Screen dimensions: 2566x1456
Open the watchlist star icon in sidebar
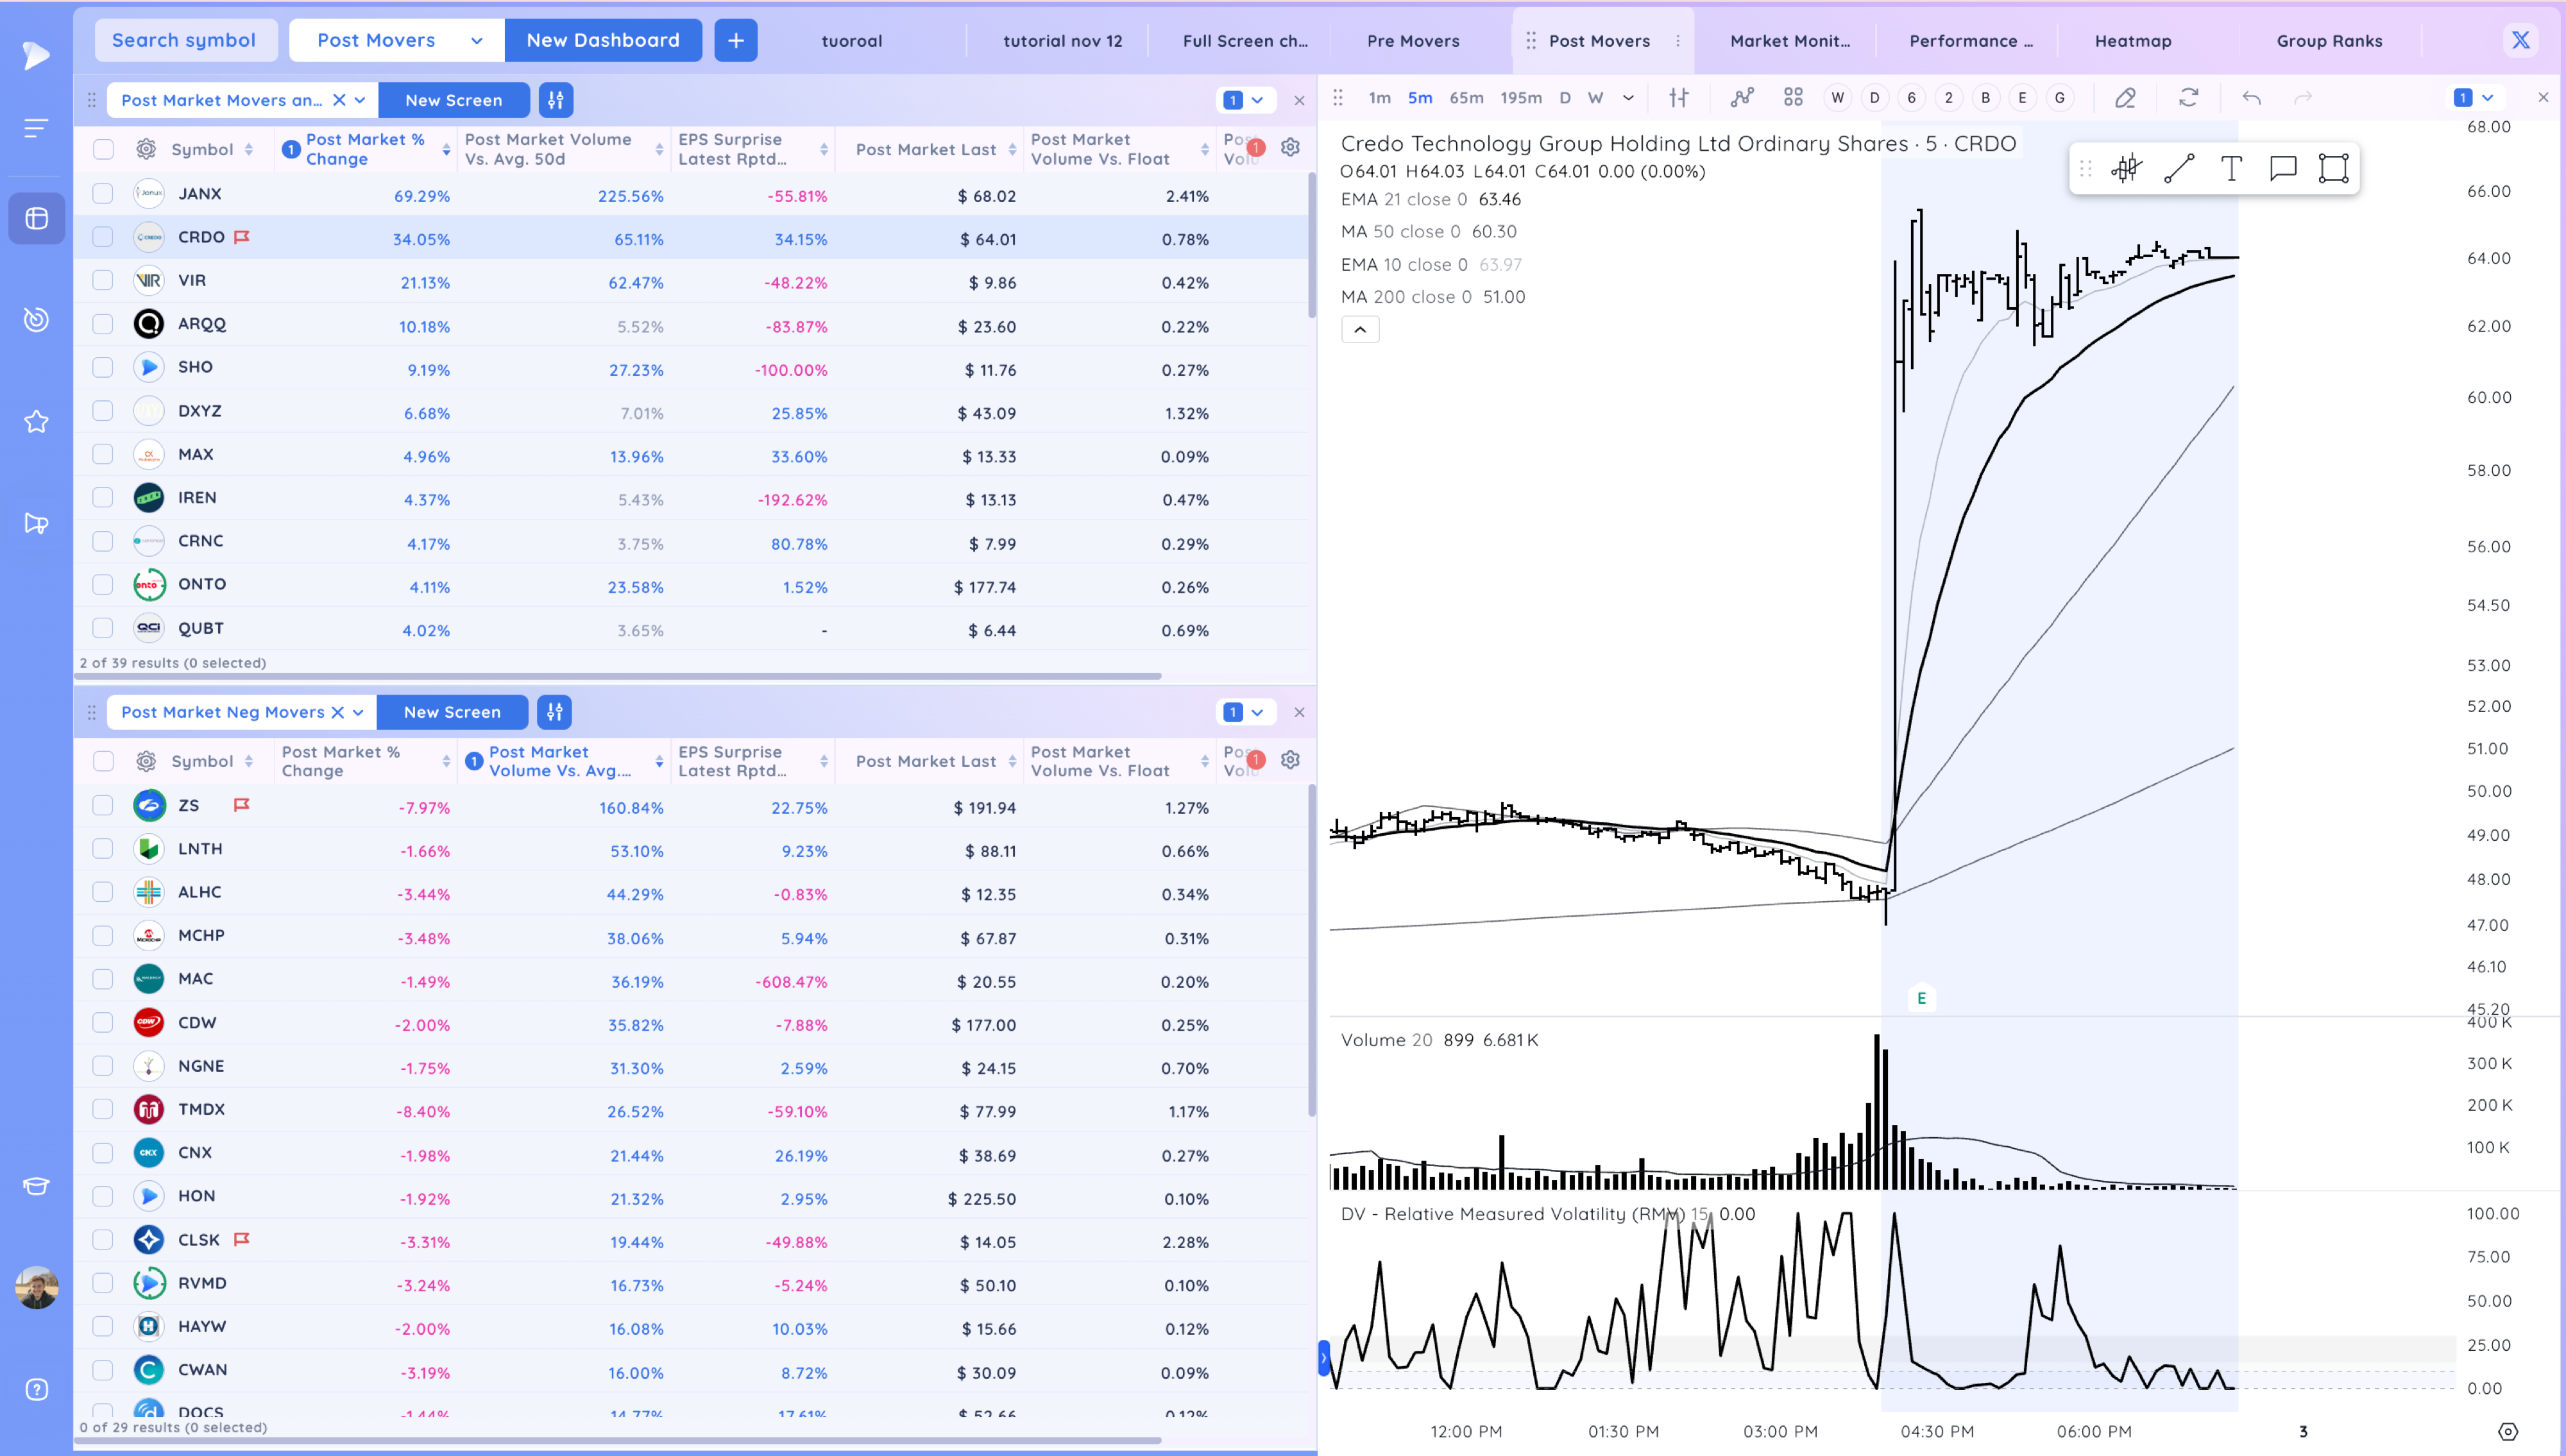pos(37,422)
